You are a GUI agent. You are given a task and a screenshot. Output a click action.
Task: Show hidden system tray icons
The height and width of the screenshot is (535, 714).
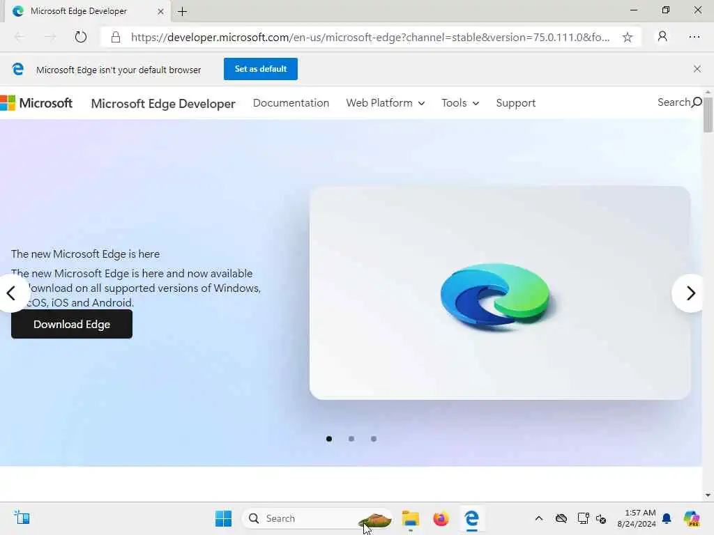pos(539,518)
